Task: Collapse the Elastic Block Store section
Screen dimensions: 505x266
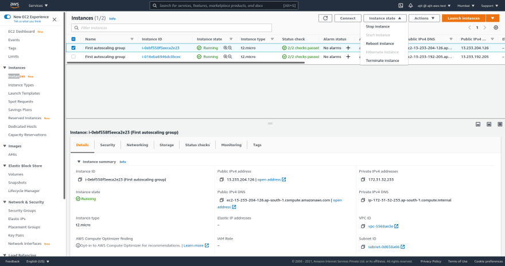Action: [5, 166]
